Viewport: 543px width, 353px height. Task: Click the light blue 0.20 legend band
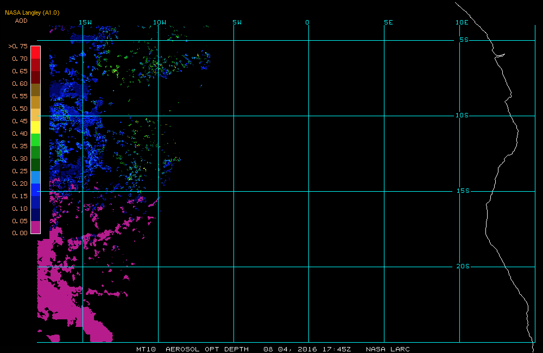point(36,177)
